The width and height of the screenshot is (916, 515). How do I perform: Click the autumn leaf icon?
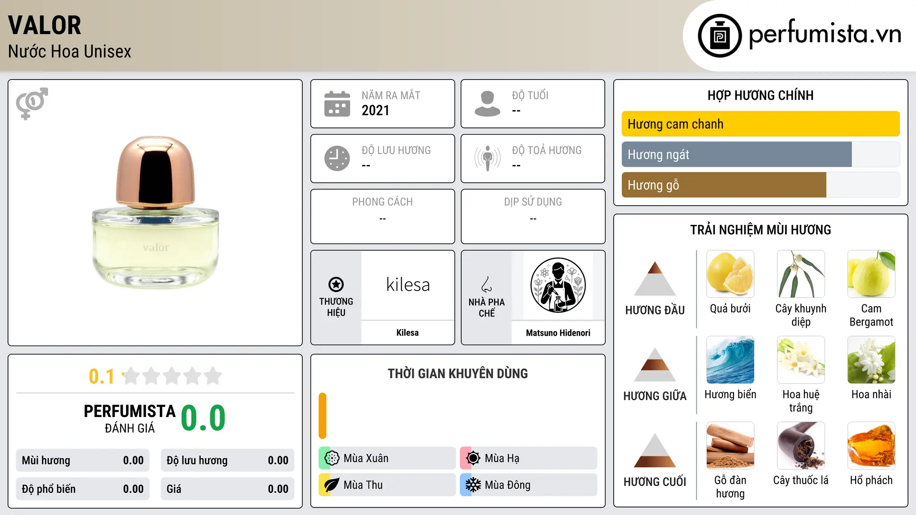[331, 485]
